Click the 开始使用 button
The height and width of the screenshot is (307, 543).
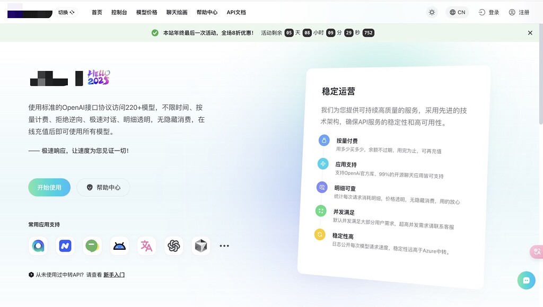coord(49,187)
